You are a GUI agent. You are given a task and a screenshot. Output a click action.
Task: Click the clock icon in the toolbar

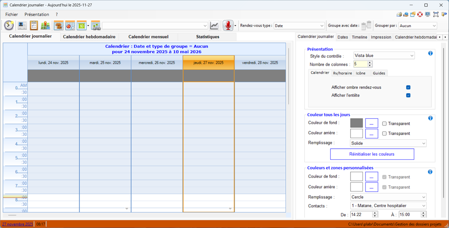click(9, 25)
